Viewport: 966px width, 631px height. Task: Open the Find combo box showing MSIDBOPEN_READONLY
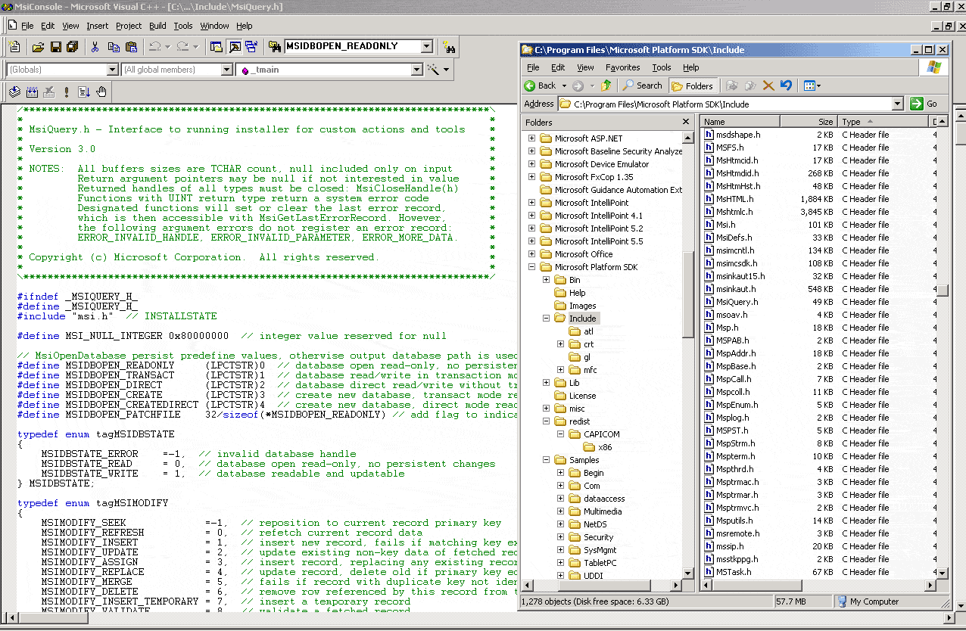point(426,47)
